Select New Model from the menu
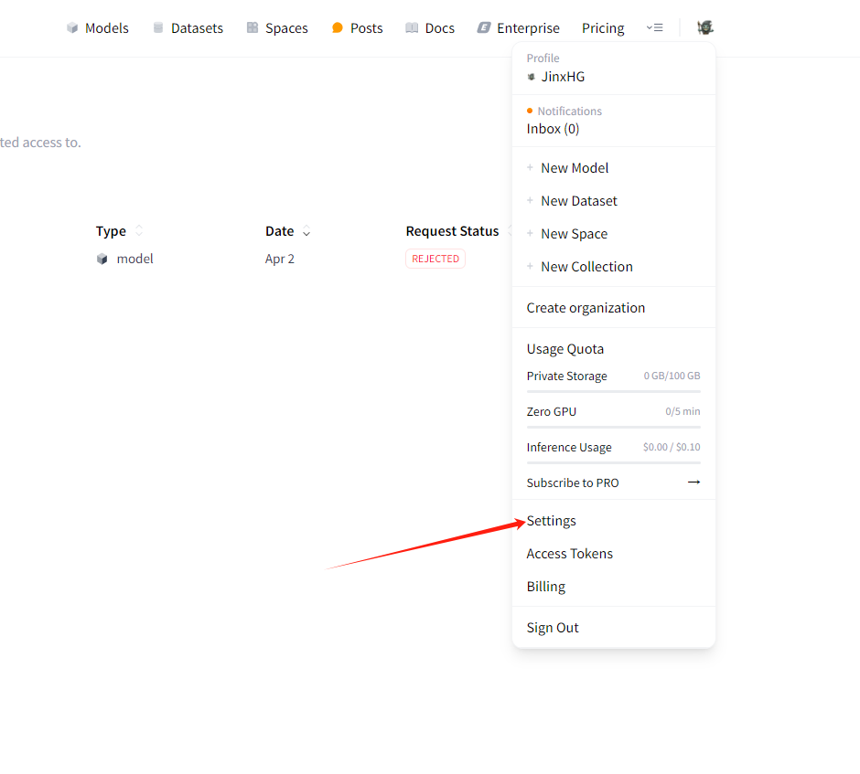This screenshot has width=860, height=774. point(575,167)
